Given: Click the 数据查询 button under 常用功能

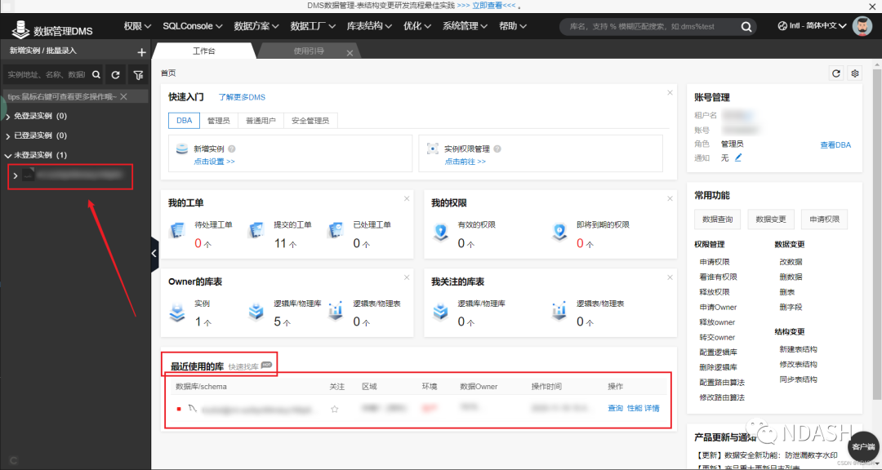Looking at the screenshot, I should point(719,219).
